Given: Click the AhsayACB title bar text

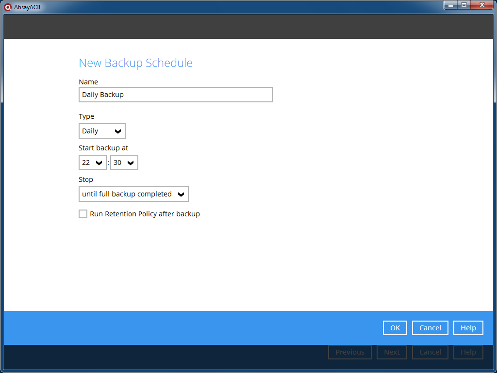Looking at the screenshot, I should pos(27,7).
